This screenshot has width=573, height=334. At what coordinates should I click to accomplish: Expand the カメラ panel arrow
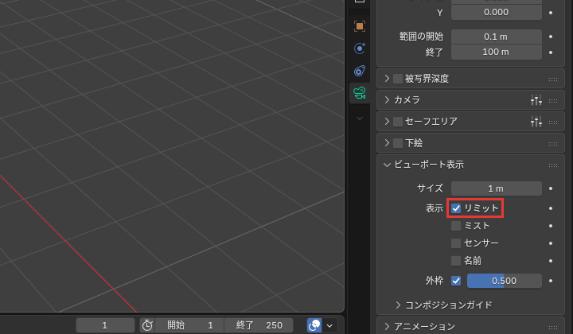387,99
